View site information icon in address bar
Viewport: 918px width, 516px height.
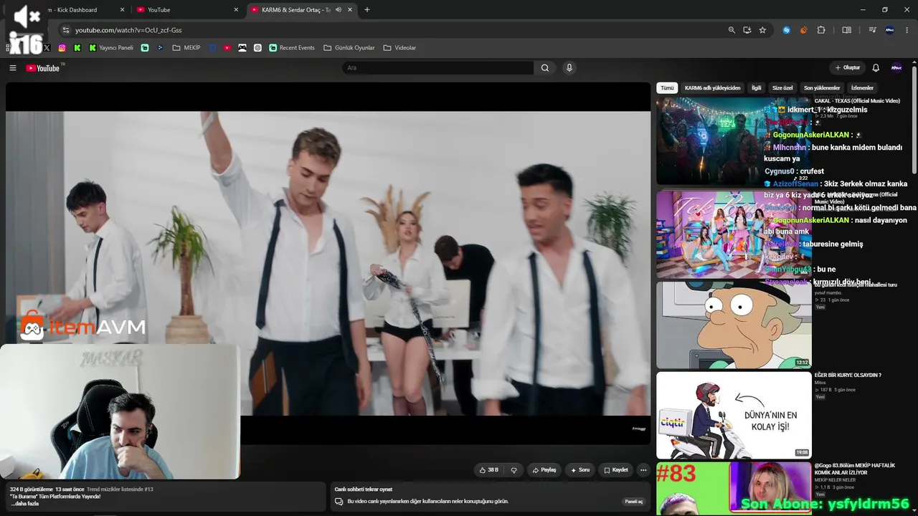(66, 30)
